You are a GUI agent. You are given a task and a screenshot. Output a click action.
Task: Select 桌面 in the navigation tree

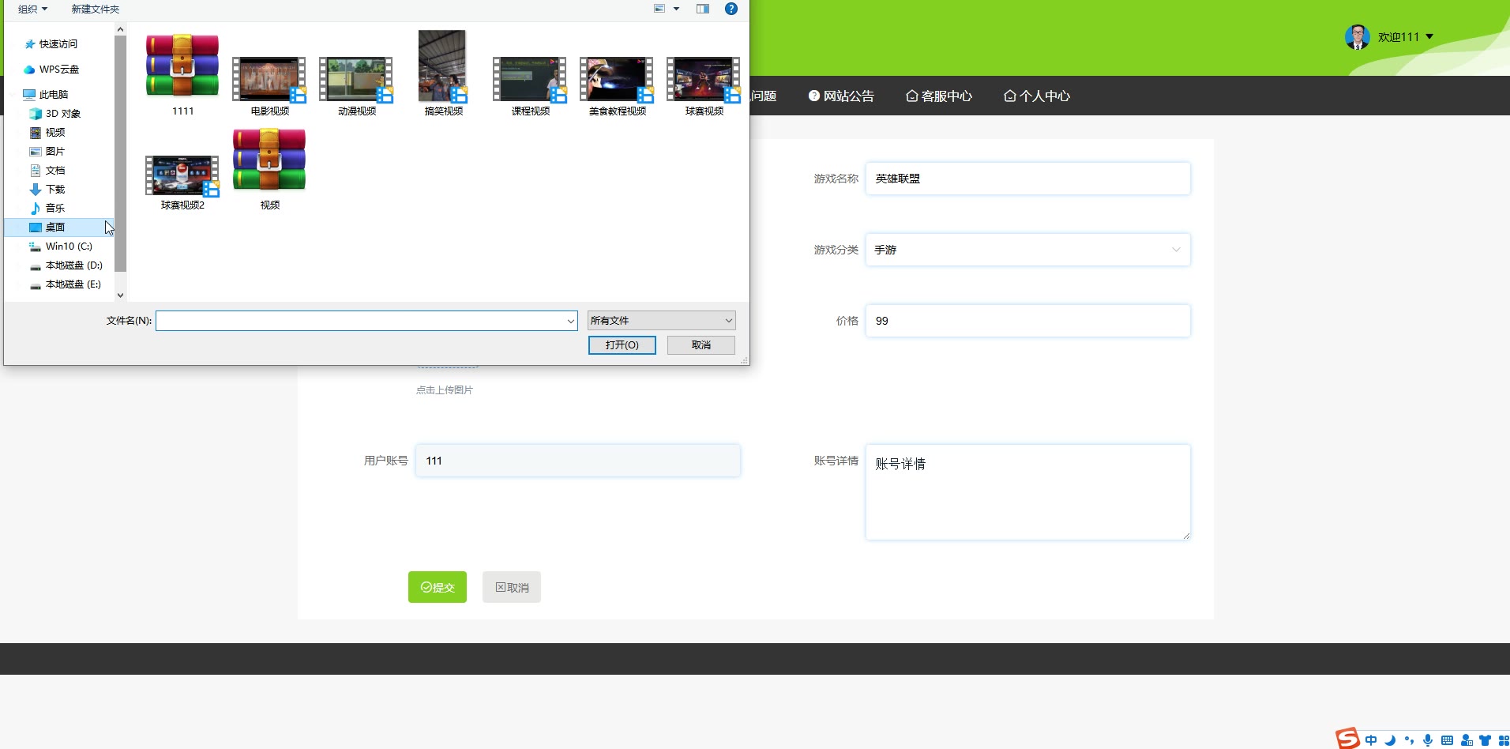click(x=59, y=228)
